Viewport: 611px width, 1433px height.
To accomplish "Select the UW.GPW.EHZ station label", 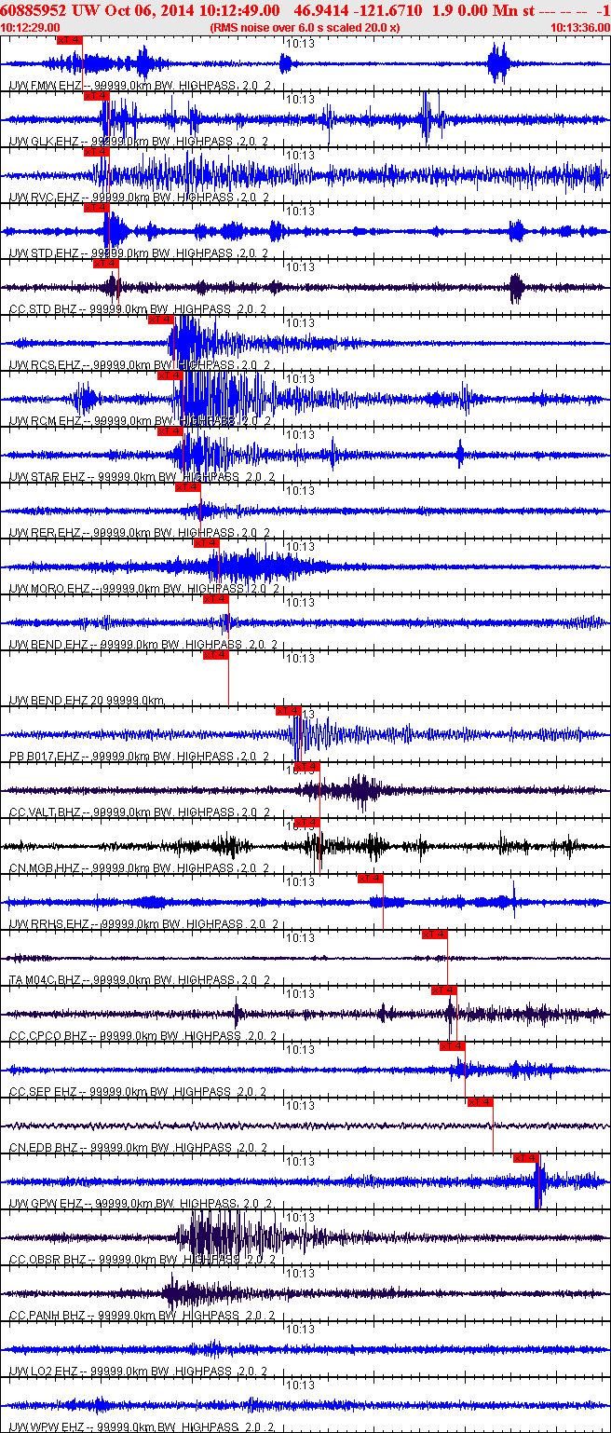I will click(140, 1204).
